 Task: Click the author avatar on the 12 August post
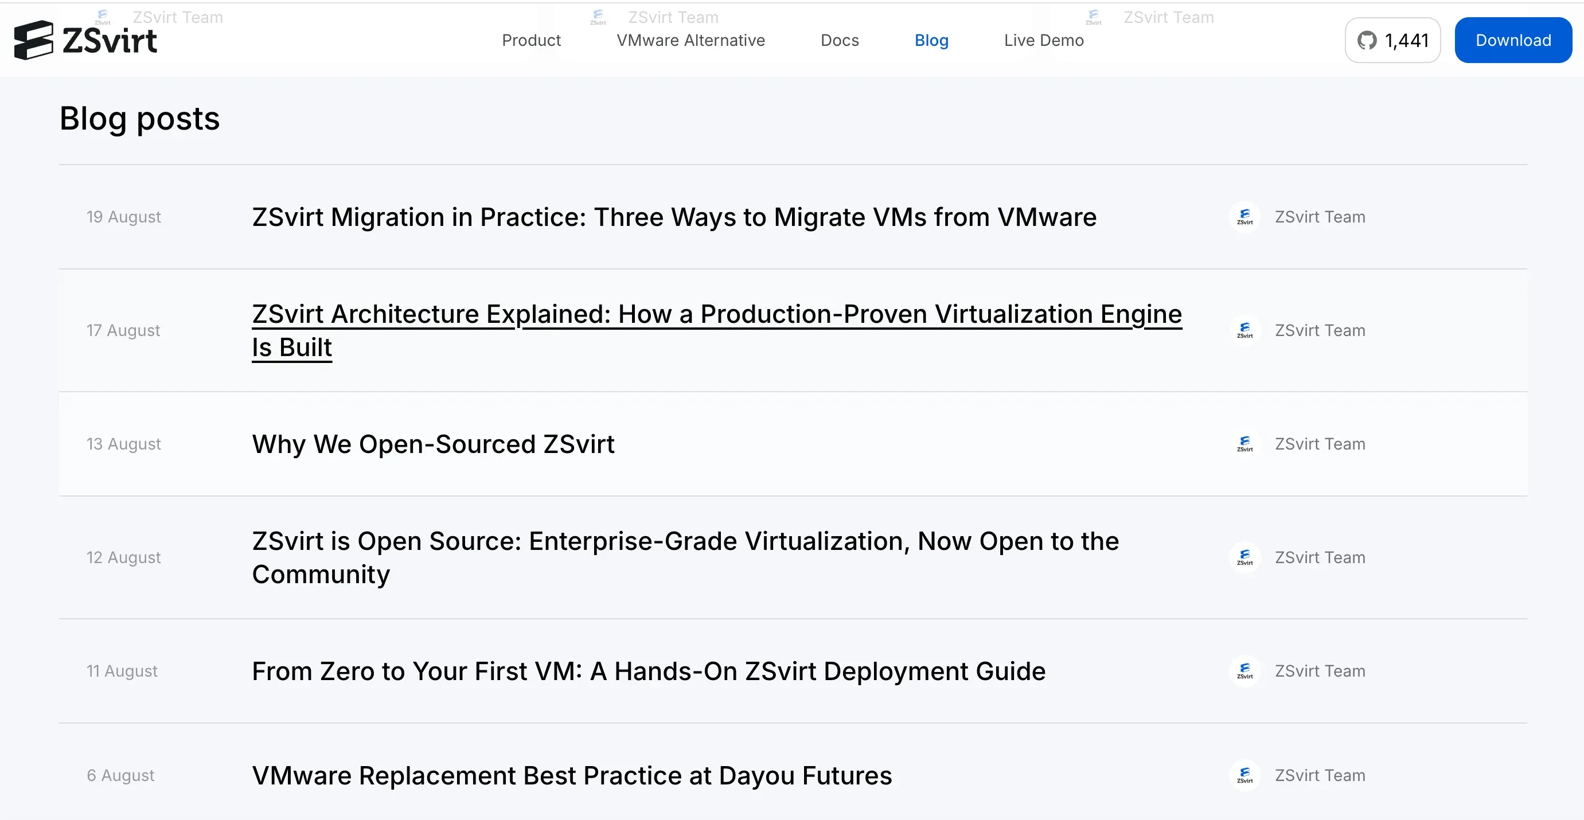1245,557
